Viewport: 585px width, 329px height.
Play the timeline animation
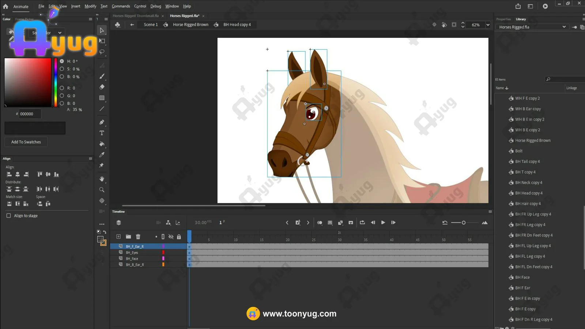383,222
